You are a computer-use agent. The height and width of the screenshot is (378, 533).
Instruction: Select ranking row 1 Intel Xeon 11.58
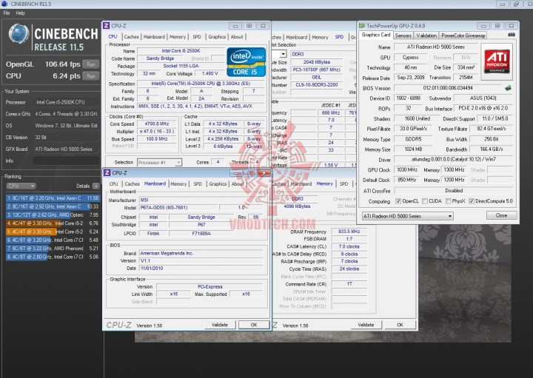(x=53, y=198)
